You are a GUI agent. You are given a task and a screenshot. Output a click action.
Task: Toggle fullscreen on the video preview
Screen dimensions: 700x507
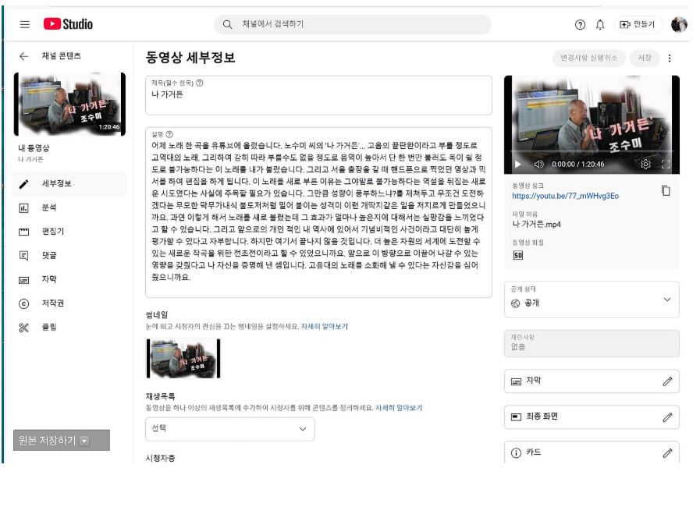pos(666,165)
